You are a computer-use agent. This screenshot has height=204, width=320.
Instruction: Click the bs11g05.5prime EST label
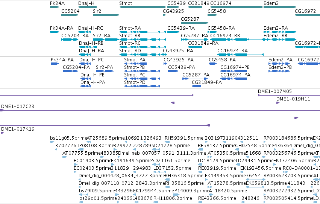pyautogui.click(x=68, y=138)
